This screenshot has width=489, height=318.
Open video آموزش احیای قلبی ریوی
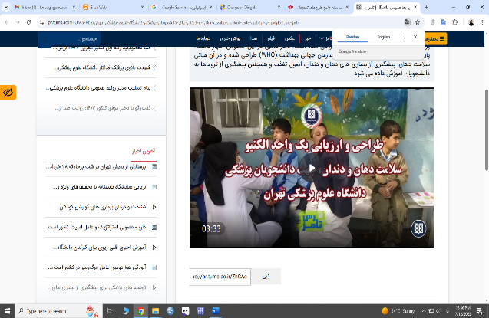tap(100, 248)
